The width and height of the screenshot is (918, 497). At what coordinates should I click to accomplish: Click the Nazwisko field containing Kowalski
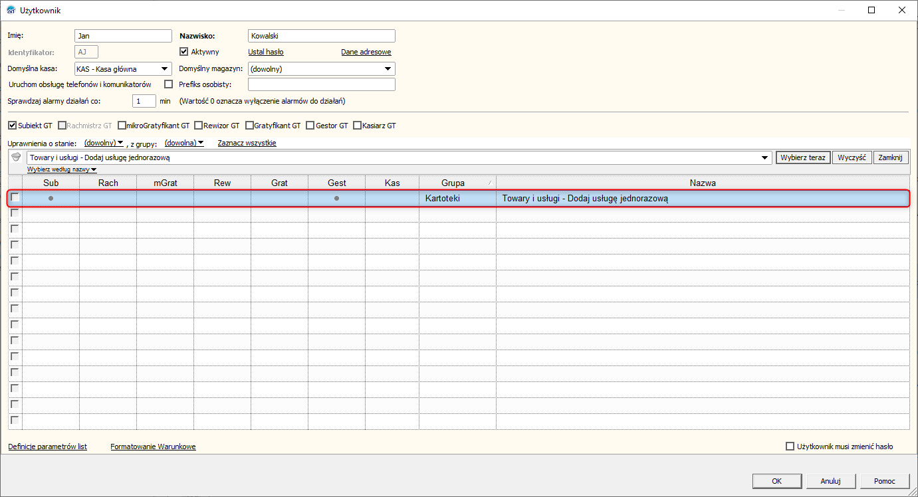coord(322,36)
